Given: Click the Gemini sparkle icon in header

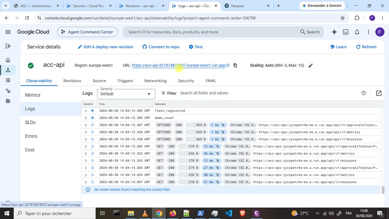Looking at the screenshot, I should click(x=334, y=32).
